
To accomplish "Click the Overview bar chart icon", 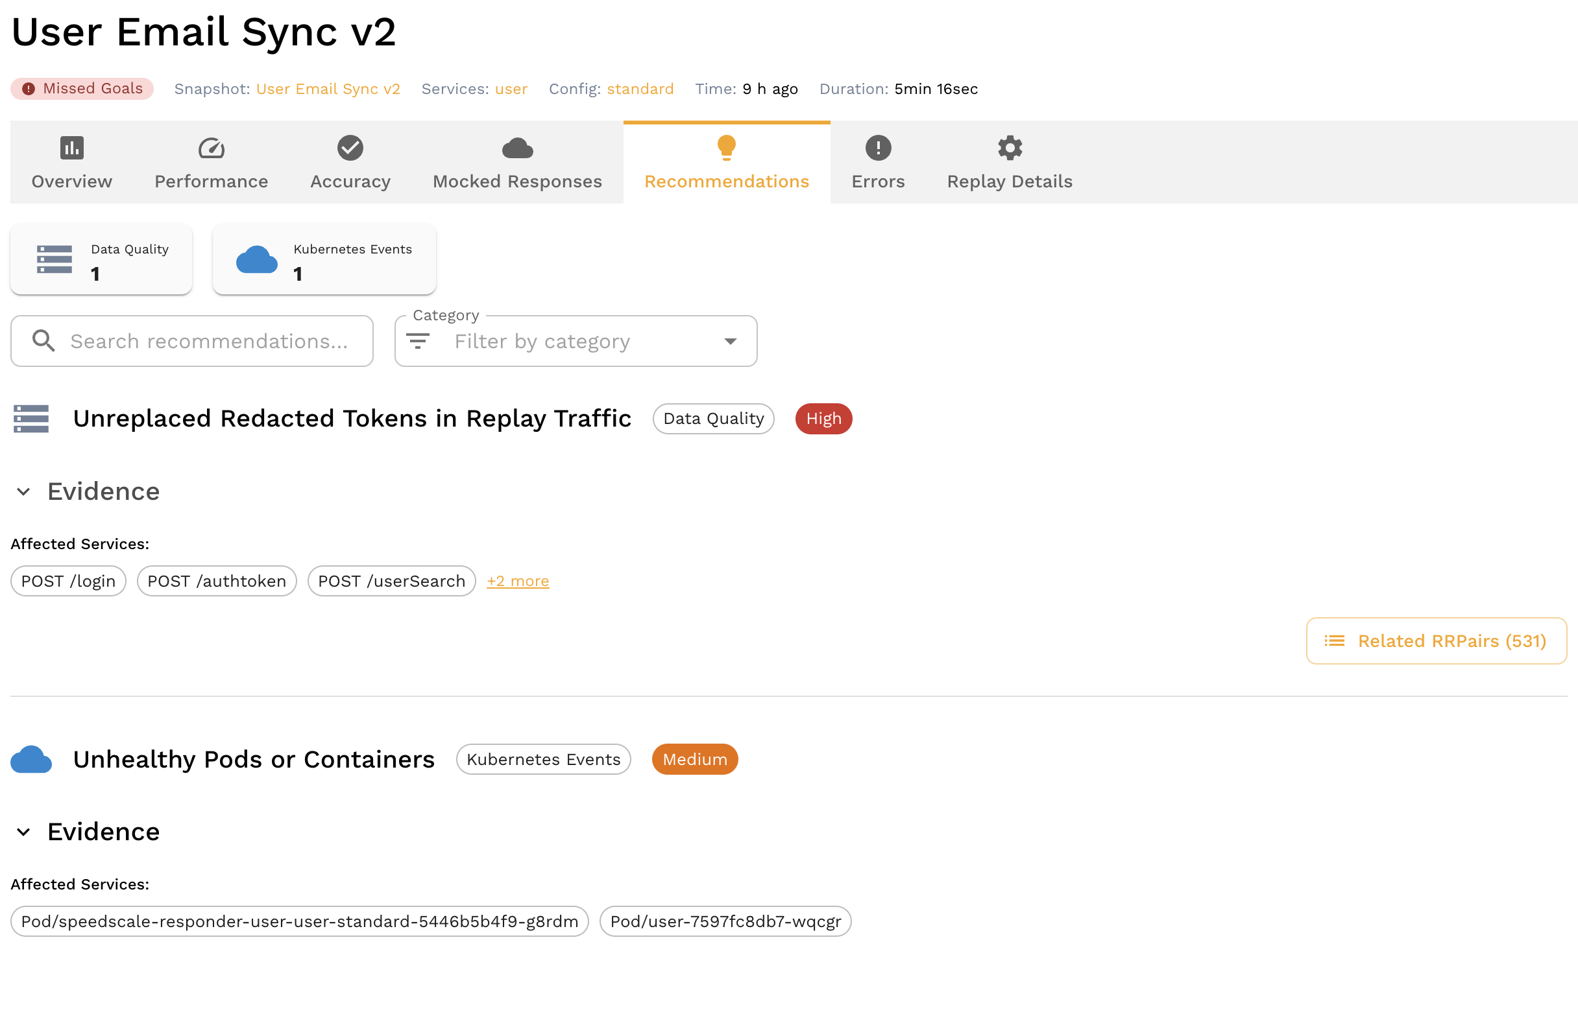I will click(71, 148).
